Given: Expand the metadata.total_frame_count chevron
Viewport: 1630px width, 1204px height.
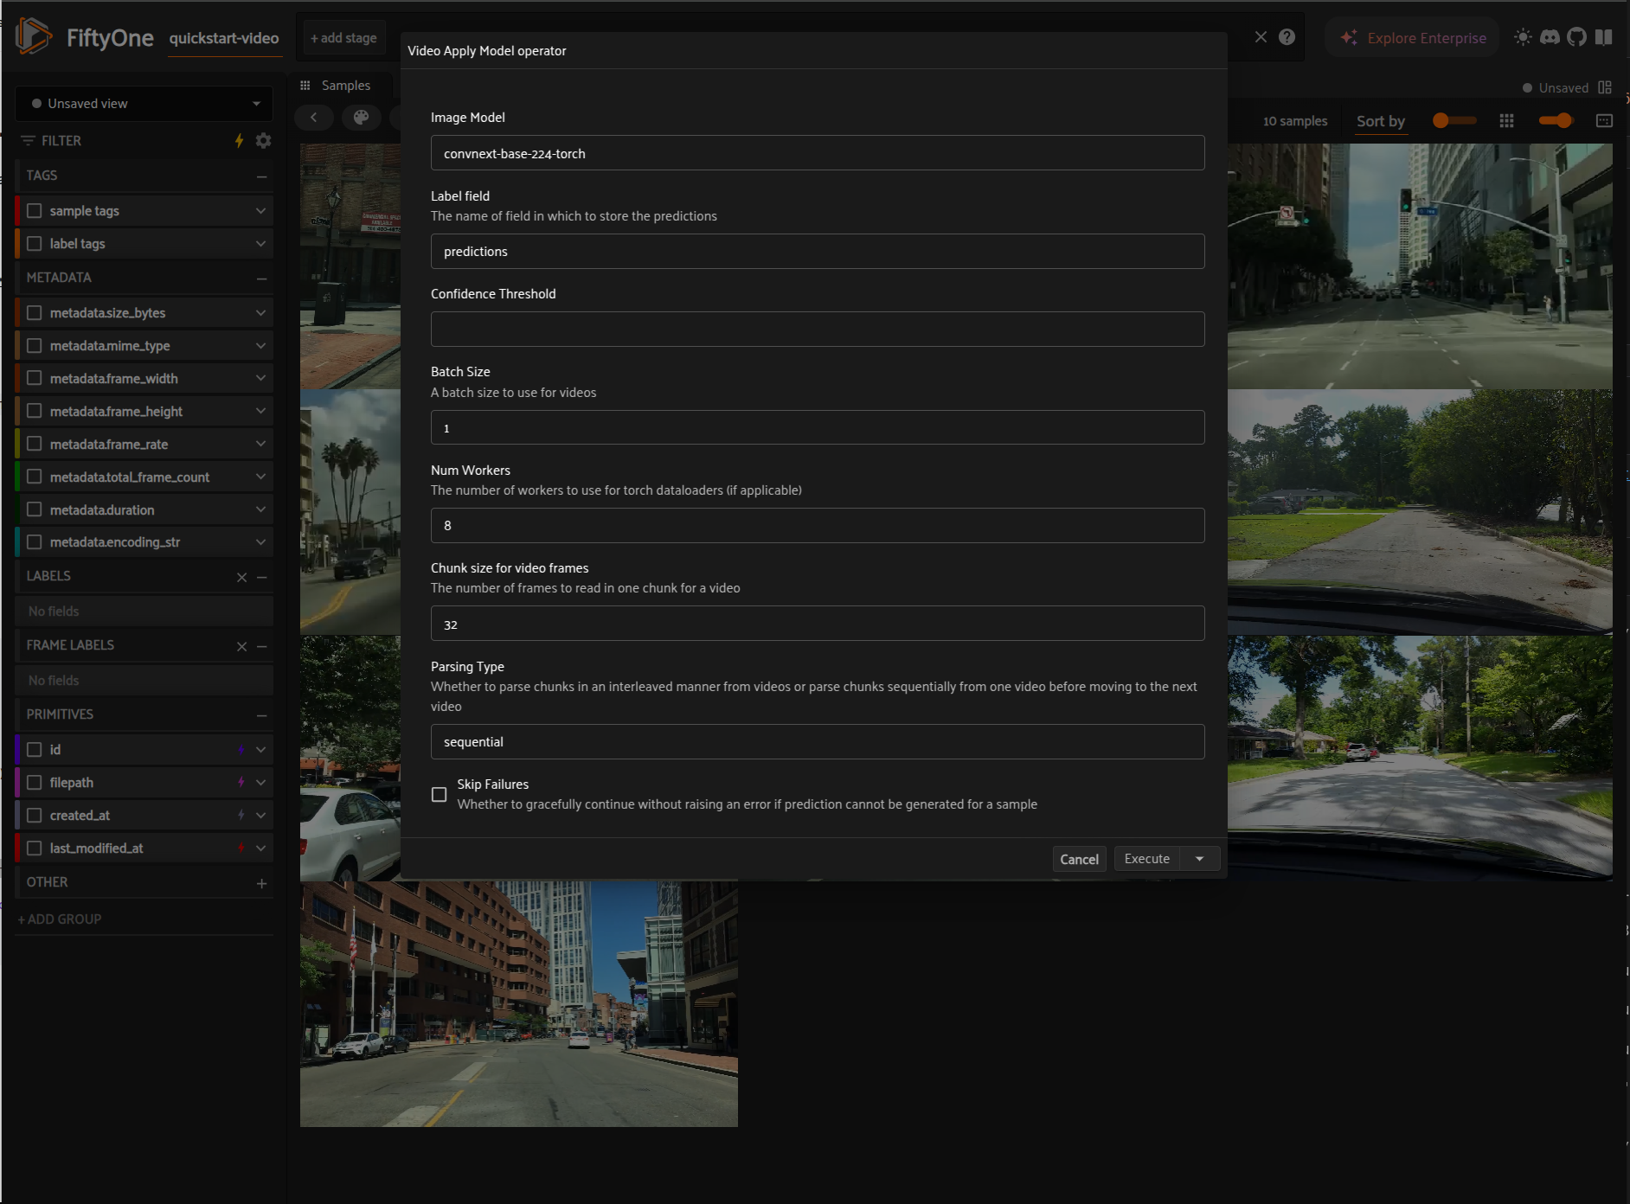Looking at the screenshot, I should click(260, 477).
